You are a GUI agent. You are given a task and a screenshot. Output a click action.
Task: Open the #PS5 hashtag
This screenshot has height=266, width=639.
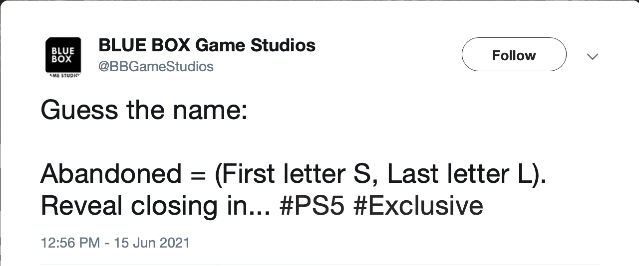point(313,206)
